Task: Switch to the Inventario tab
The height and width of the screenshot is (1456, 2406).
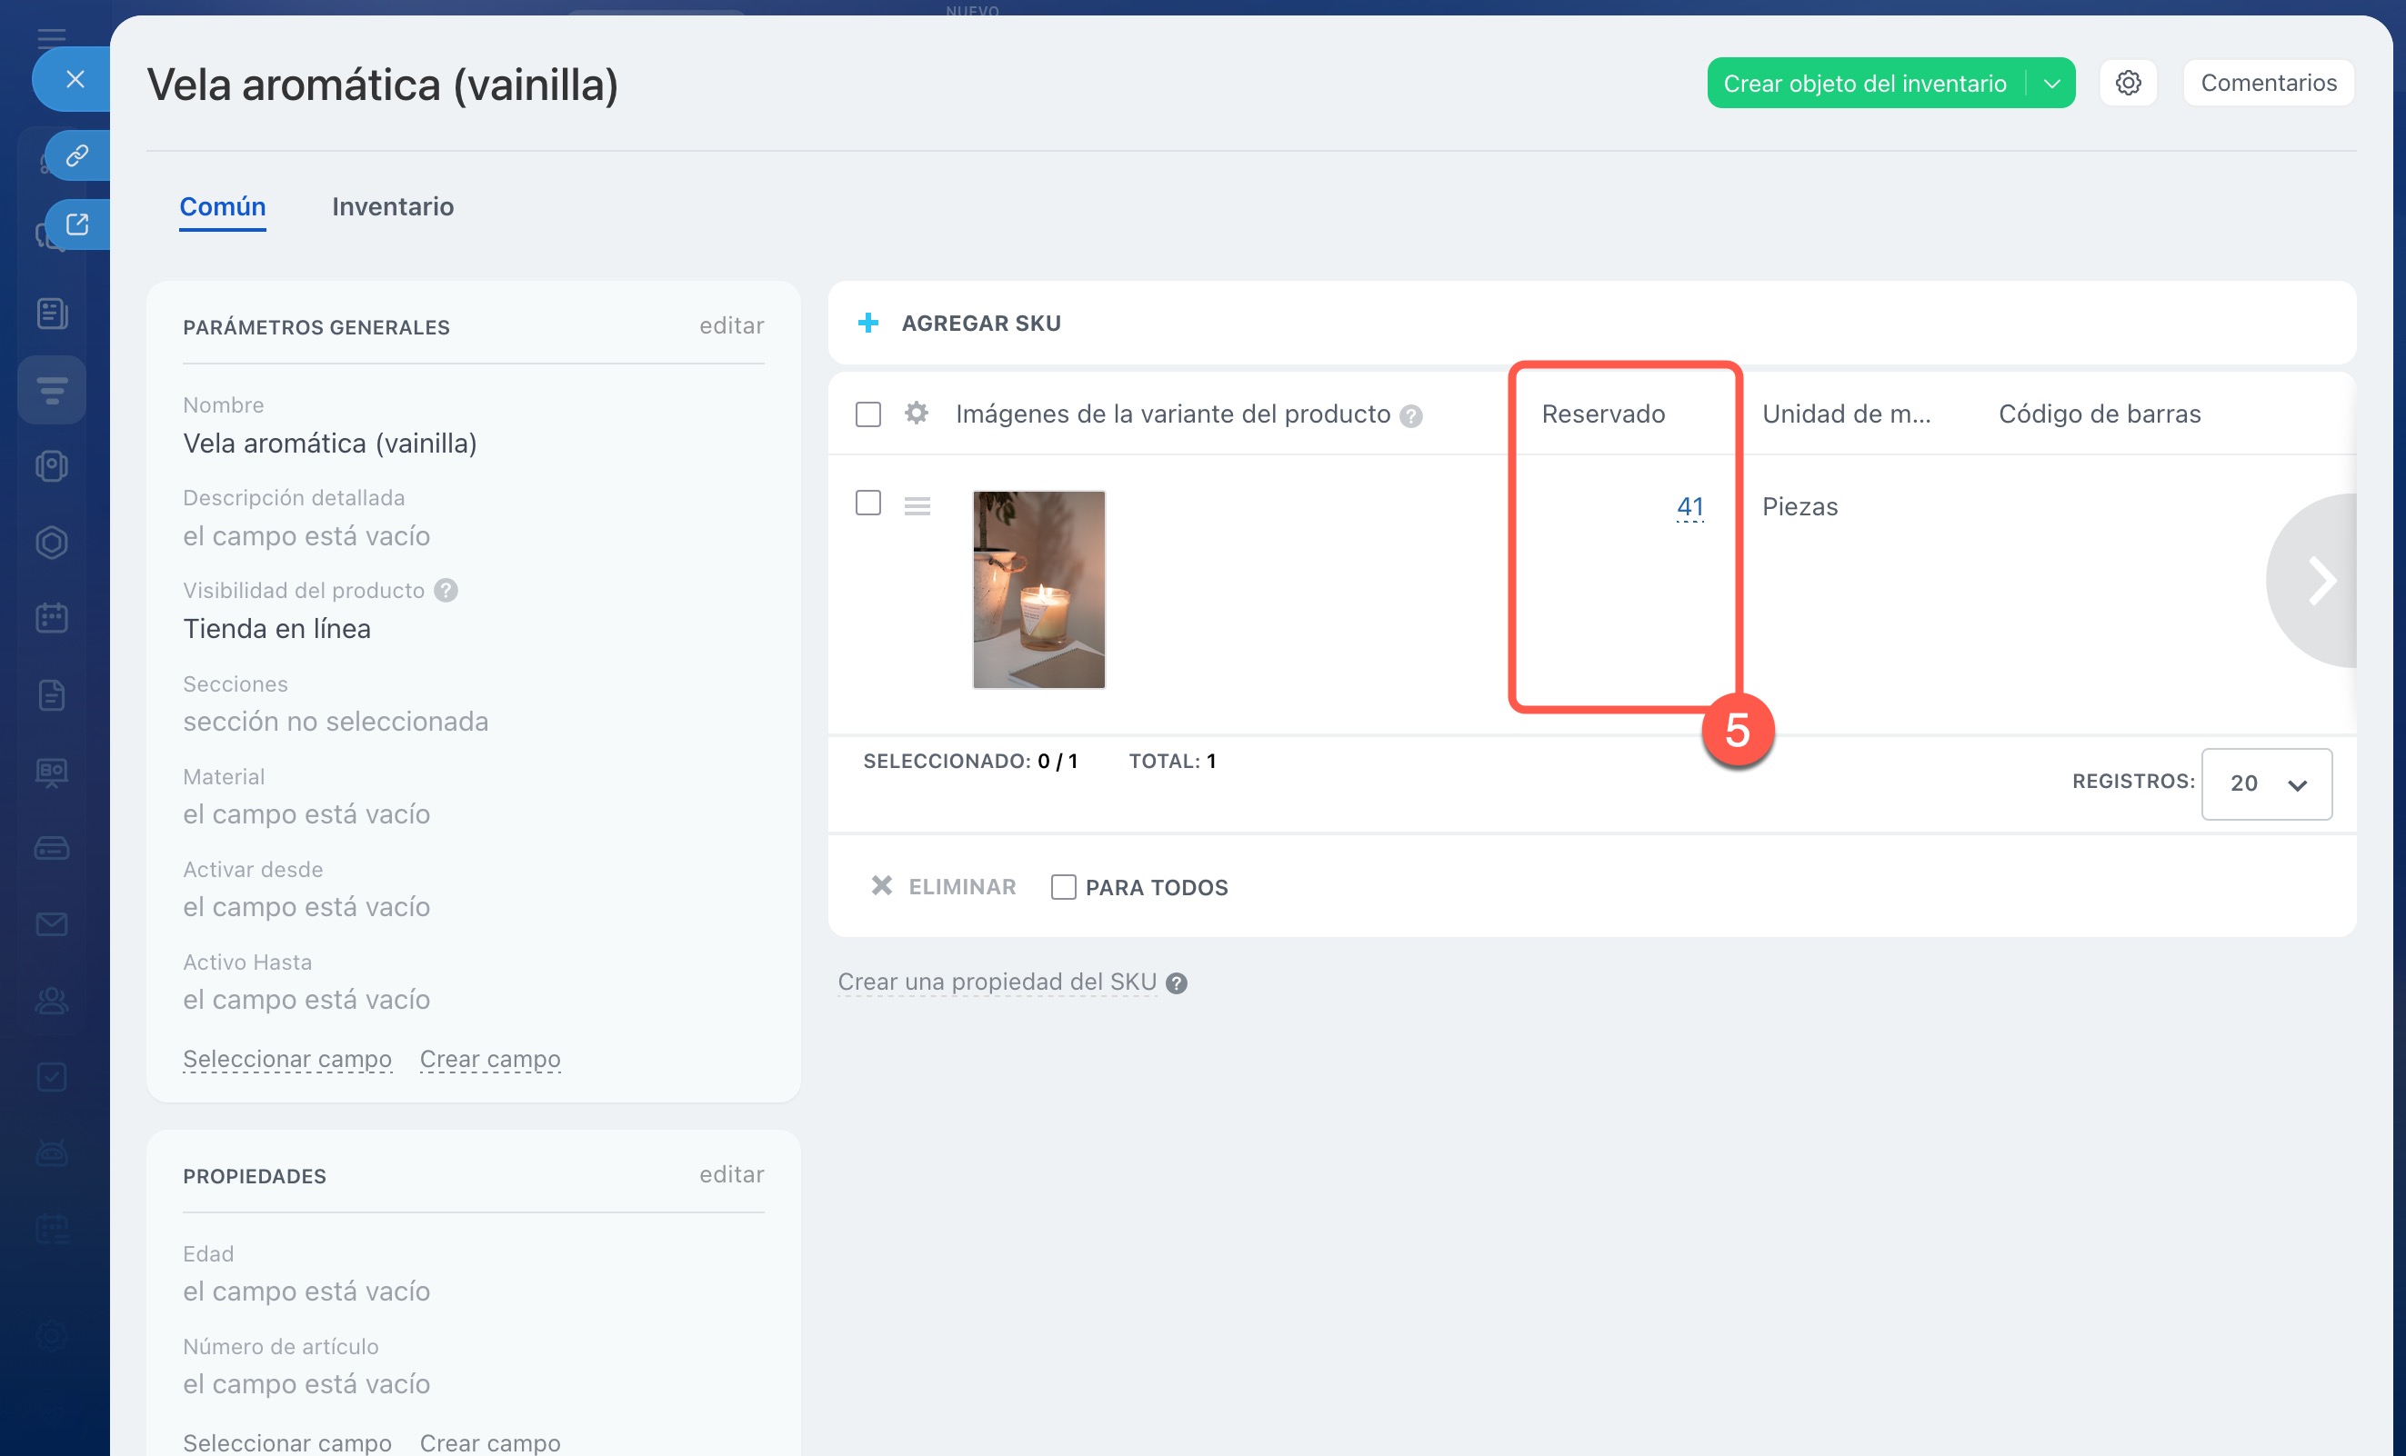Action: pos(393,207)
